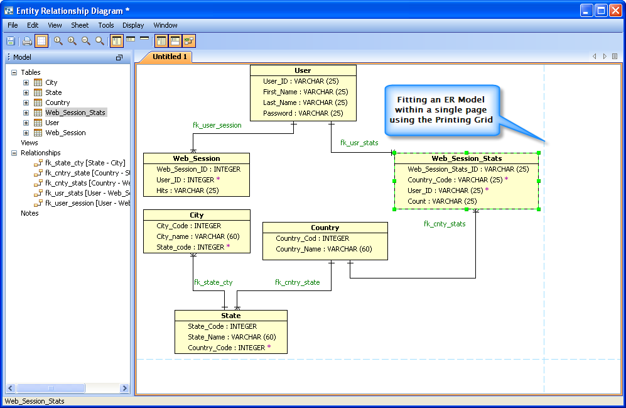Select the Views tree item
The height and width of the screenshot is (408, 626).
[x=29, y=143]
